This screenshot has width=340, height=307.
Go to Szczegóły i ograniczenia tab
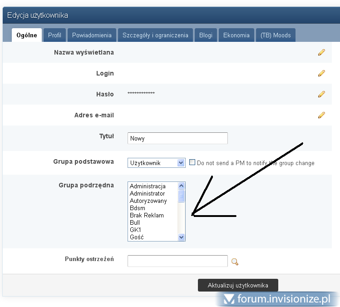[x=155, y=35]
